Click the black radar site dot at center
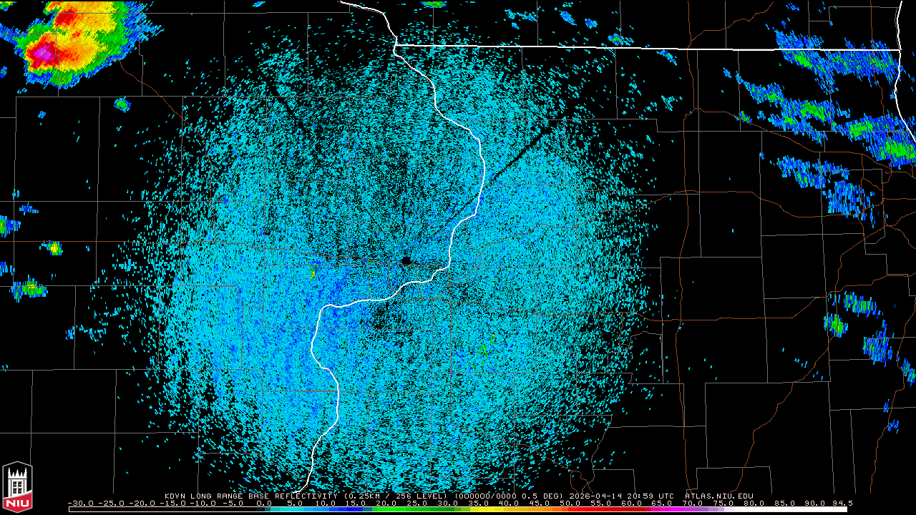This screenshot has height=515, width=916. coord(406,261)
